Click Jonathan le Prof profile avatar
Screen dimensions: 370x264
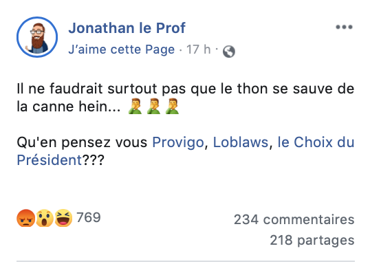(x=37, y=37)
